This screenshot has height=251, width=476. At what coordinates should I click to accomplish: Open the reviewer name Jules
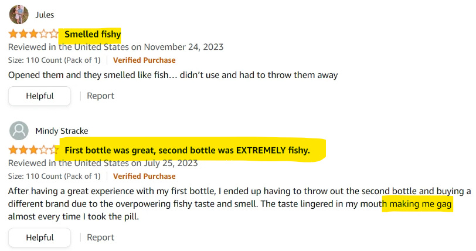pyautogui.click(x=45, y=15)
